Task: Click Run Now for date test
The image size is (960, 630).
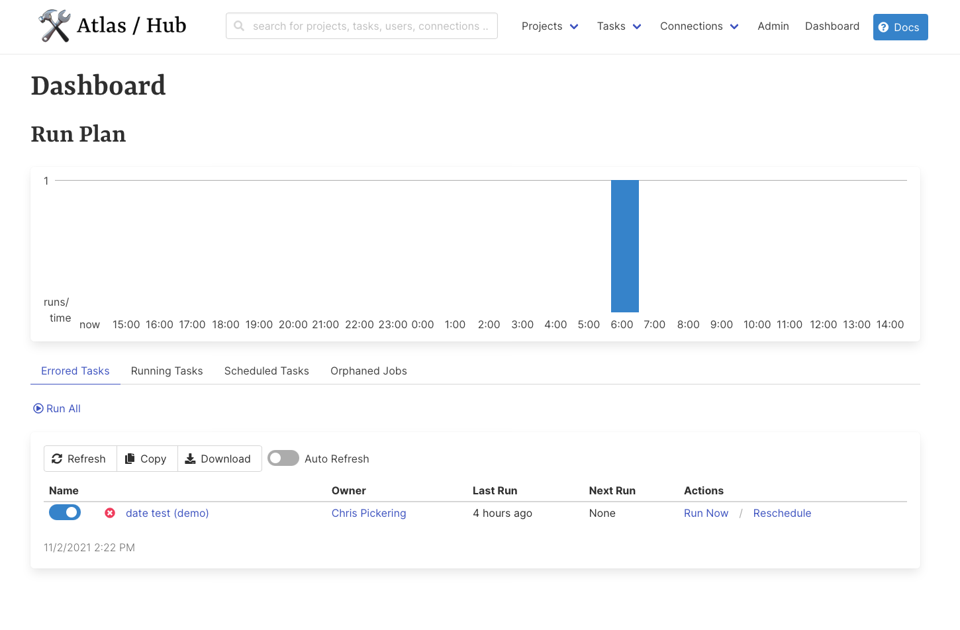Action: tap(706, 513)
